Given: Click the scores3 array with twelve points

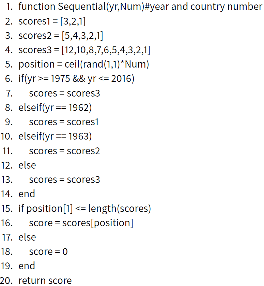Looking at the screenshot, I should tap(84, 50).
